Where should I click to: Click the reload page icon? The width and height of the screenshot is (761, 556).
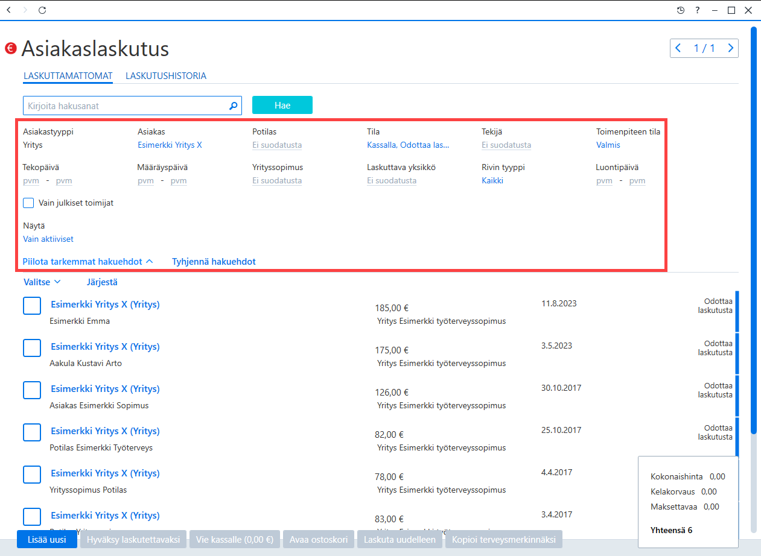(42, 10)
